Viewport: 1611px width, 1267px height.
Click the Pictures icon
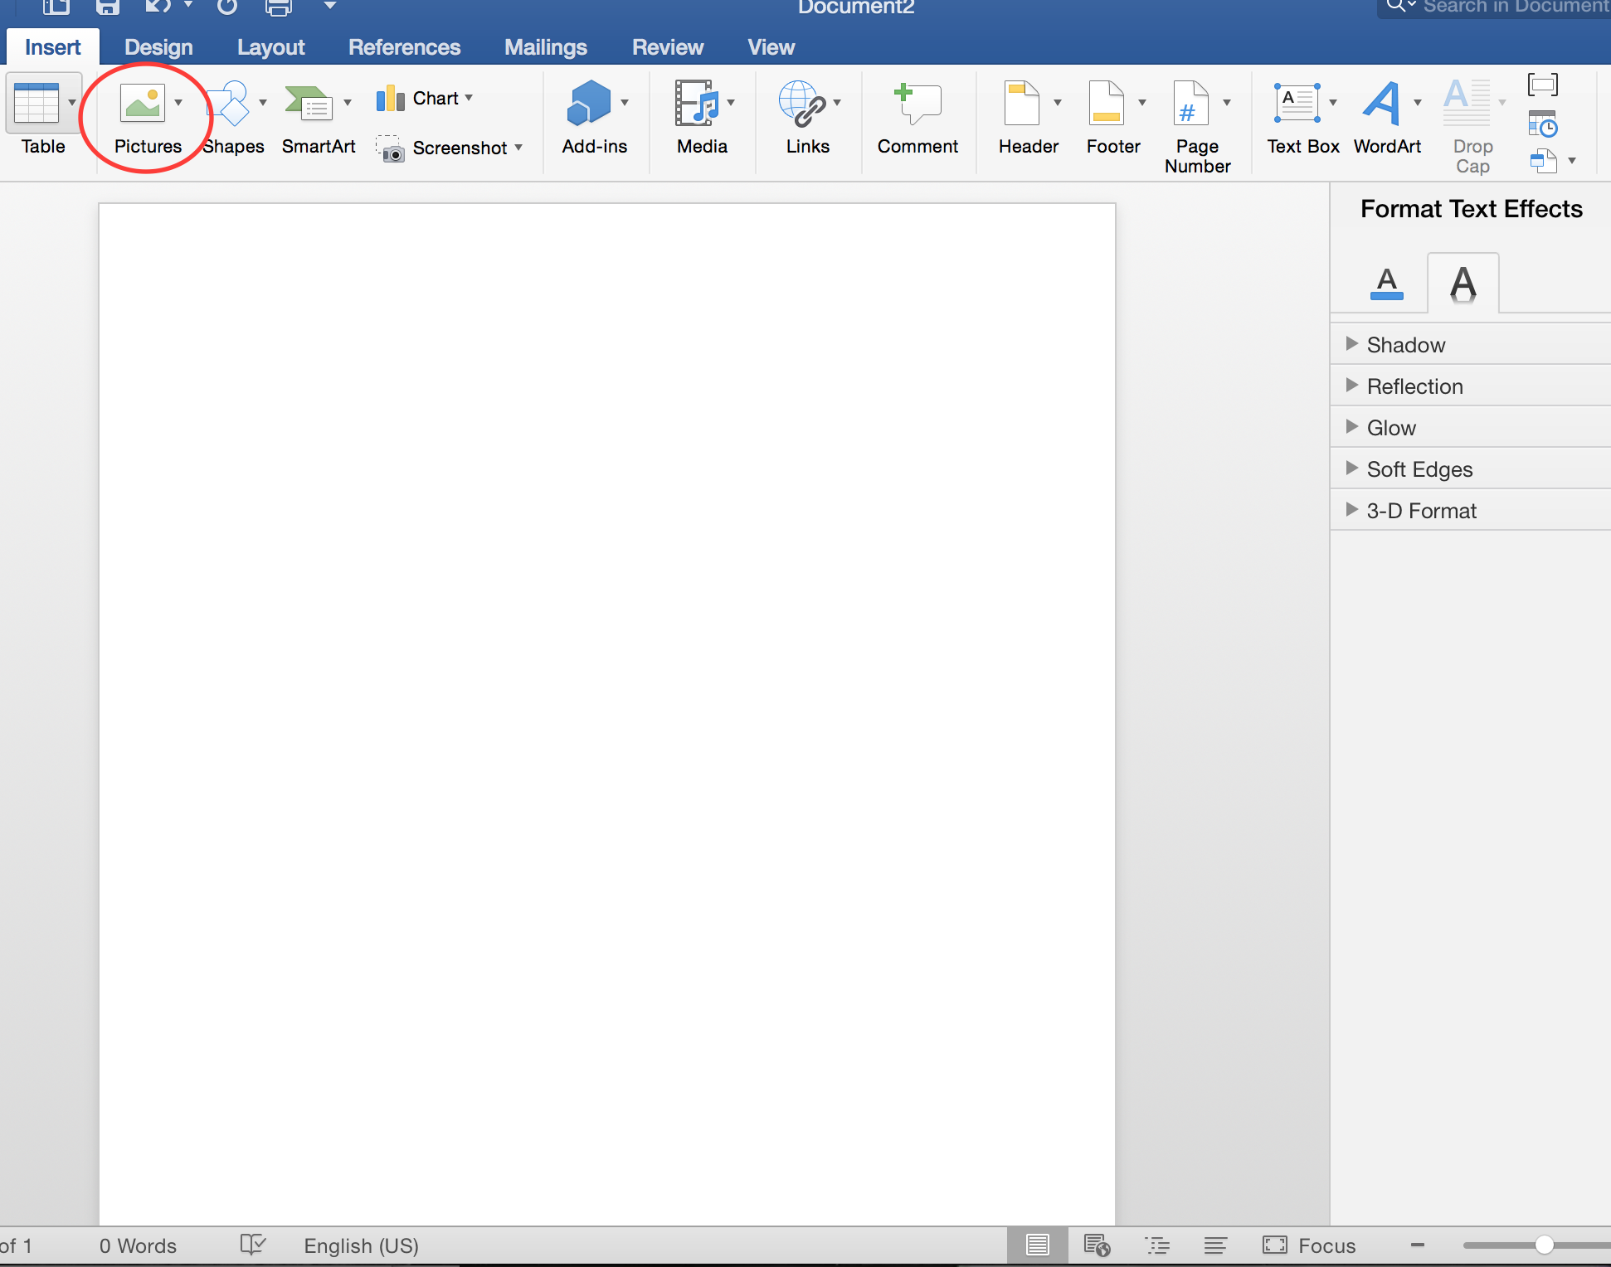click(x=143, y=104)
